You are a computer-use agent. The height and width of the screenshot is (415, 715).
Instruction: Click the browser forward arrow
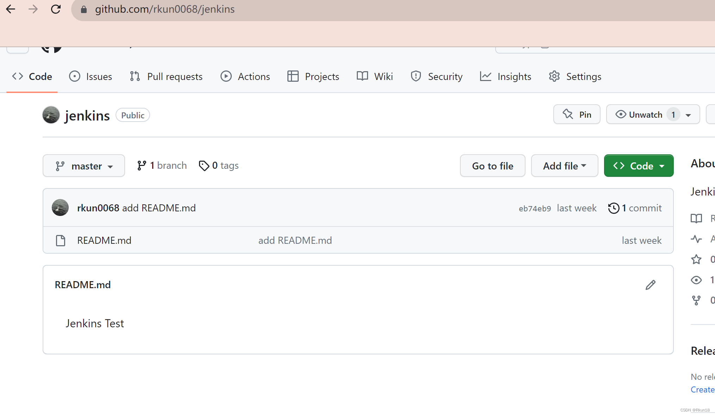pyautogui.click(x=33, y=9)
